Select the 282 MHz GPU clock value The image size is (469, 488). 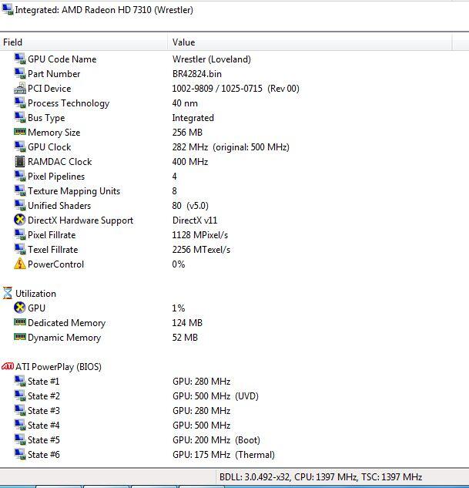point(230,147)
